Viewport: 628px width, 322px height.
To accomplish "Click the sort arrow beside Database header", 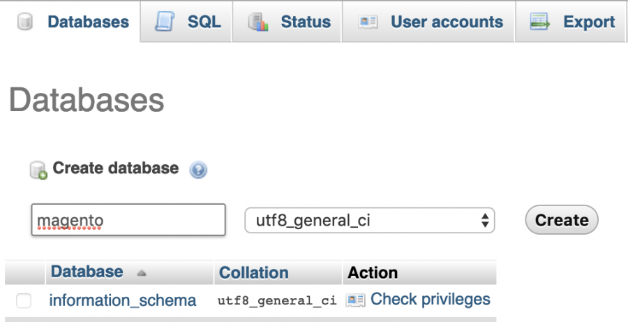I will point(140,273).
